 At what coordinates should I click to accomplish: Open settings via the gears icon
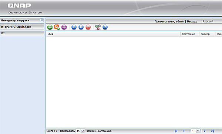pos(98,27)
